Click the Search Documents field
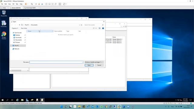 pyautogui.click(x=94, y=25)
